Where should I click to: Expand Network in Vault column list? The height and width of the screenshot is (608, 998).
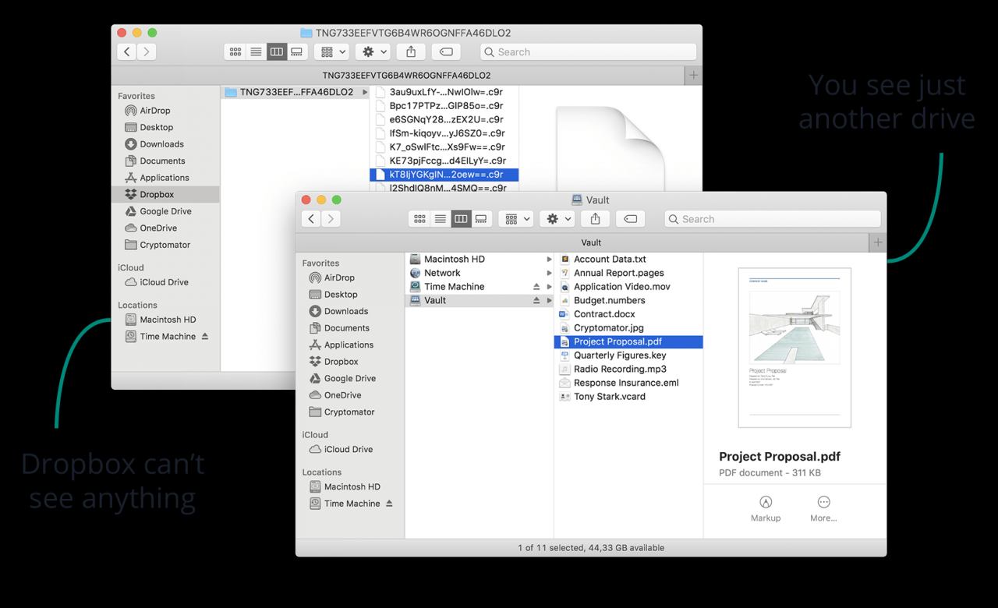click(549, 274)
